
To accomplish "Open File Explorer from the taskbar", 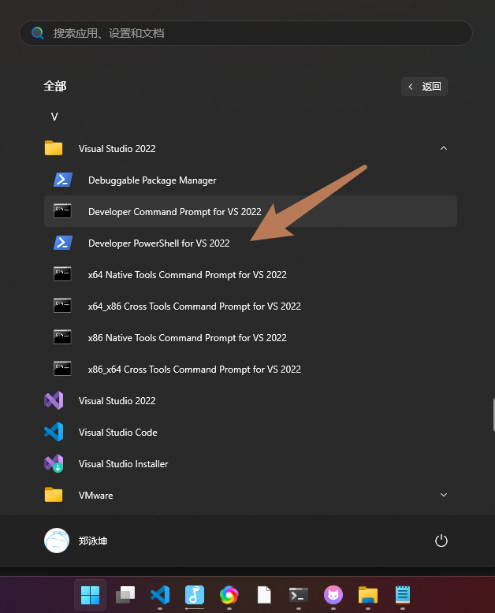I will (x=368, y=595).
